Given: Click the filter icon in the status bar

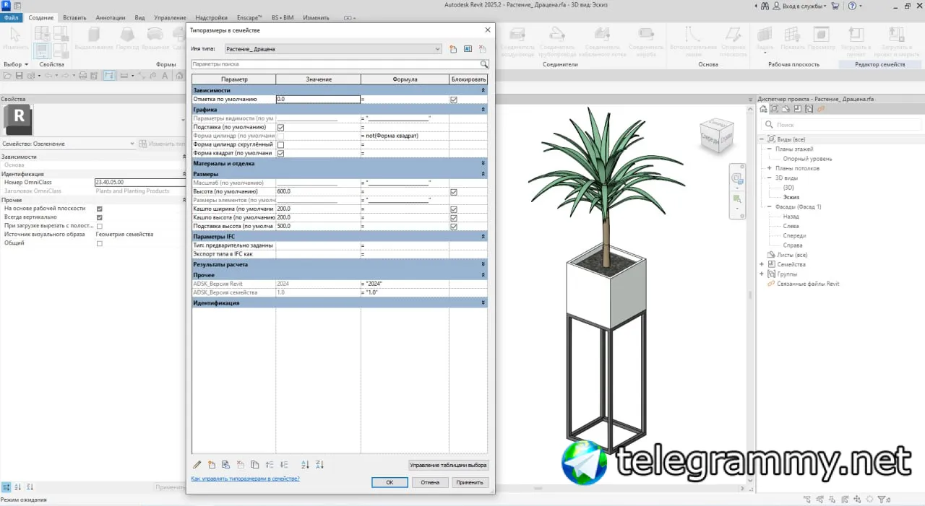Looking at the screenshot, I should tap(880, 500).
